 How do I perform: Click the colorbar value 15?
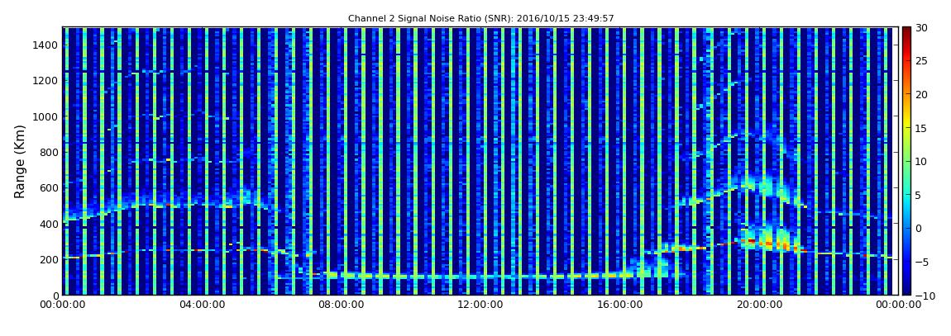tap(920, 128)
